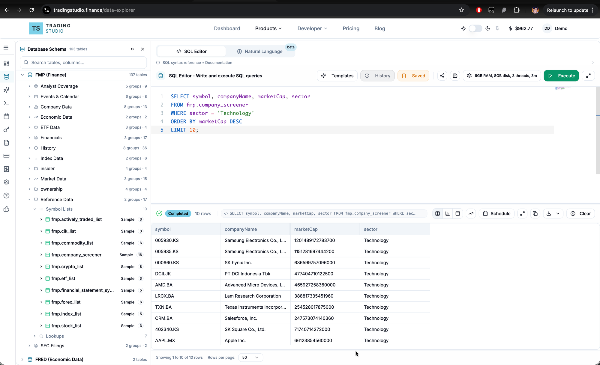Go to Dashboard in top navigation

(x=227, y=28)
